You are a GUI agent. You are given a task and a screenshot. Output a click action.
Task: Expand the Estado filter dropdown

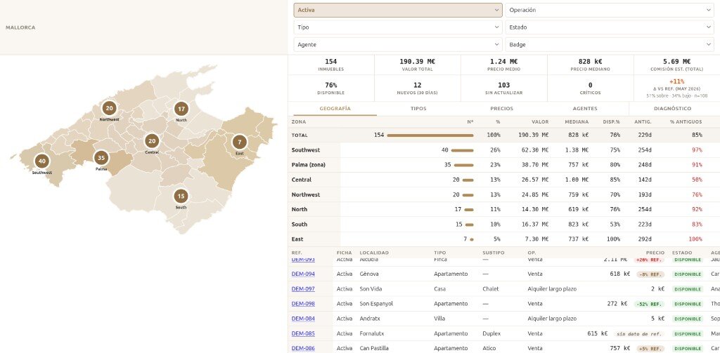610,27
